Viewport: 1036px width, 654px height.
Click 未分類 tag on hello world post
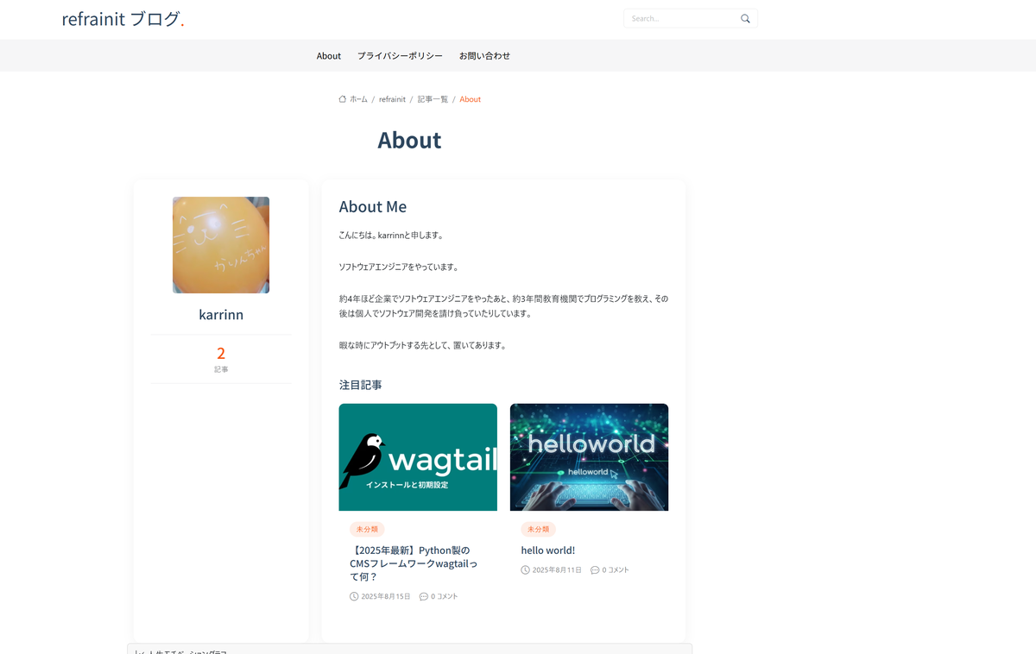538,529
